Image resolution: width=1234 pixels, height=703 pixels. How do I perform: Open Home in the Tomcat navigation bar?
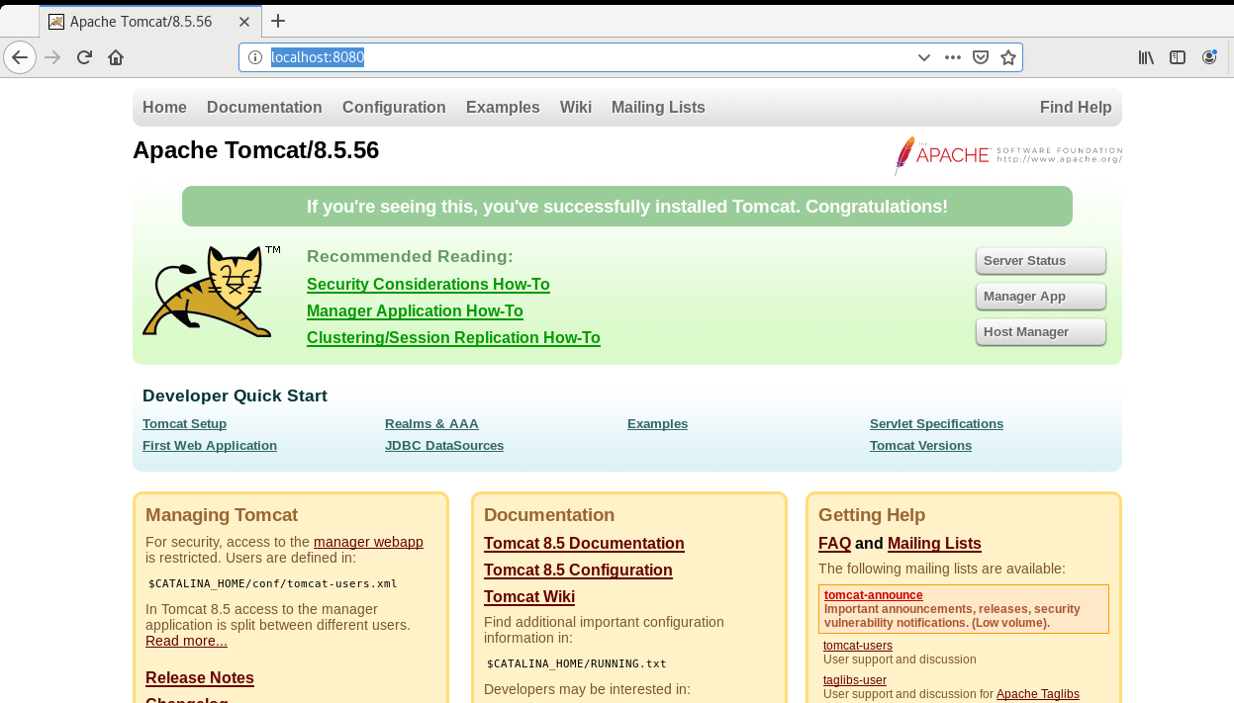coord(164,107)
